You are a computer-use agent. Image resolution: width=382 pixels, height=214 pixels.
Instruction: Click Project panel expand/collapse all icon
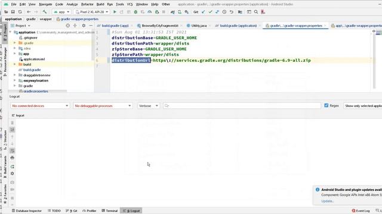75,26
